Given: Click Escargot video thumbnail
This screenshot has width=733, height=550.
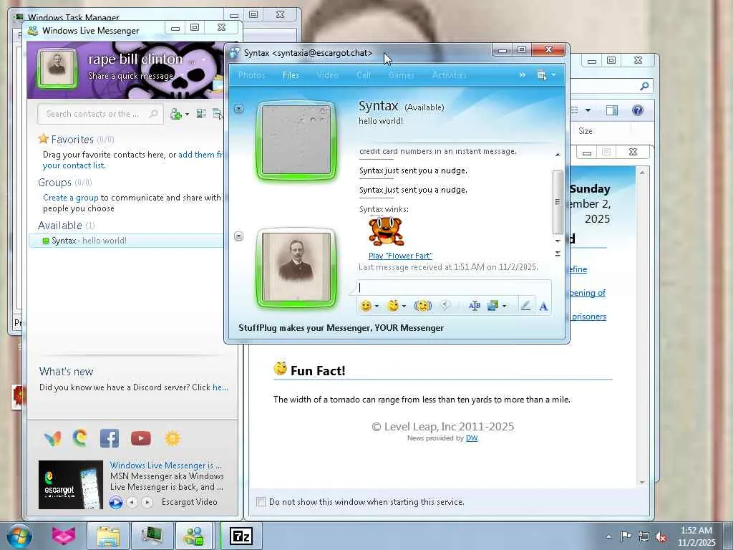Looking at the screenshot, I should coord(71,485).
